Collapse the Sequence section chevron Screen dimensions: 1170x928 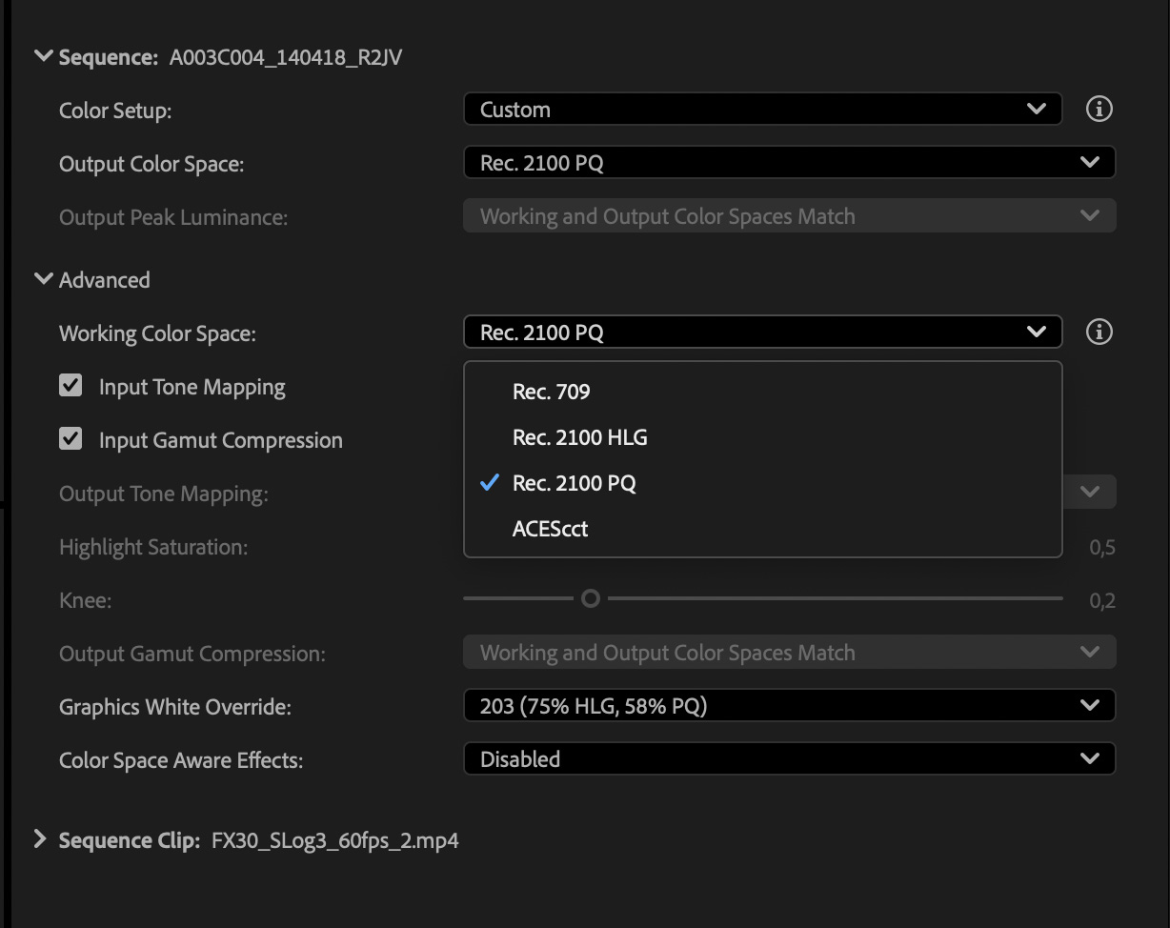tap(43, 56)
